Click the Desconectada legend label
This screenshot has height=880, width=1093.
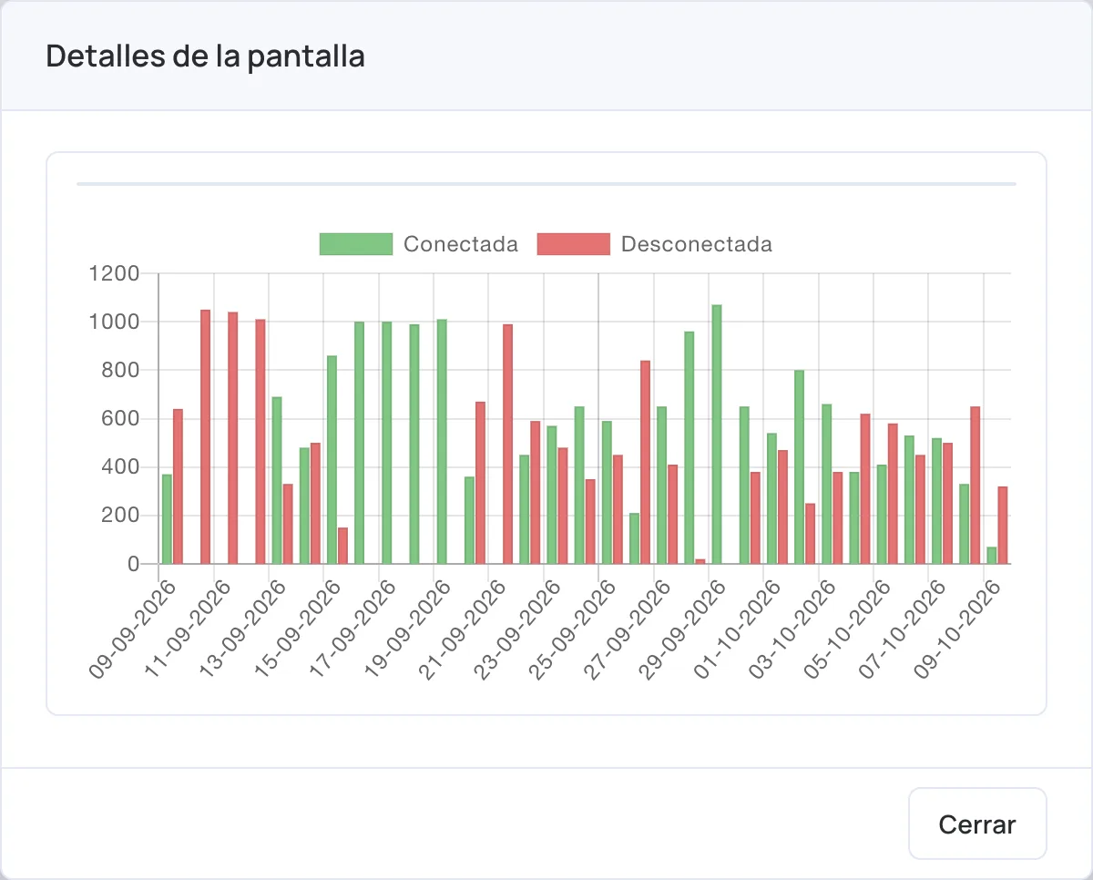(x=697, y=244)
